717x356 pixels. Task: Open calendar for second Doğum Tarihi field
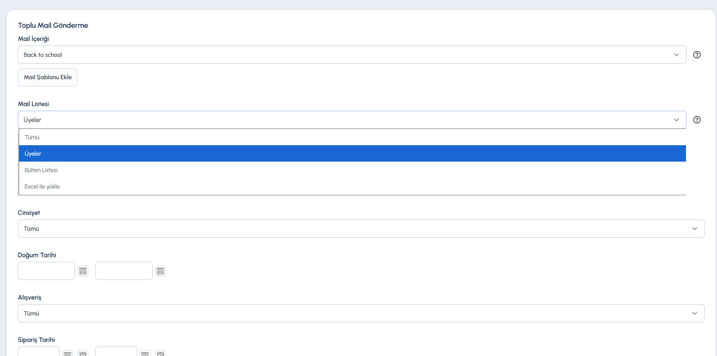point(160,271)
